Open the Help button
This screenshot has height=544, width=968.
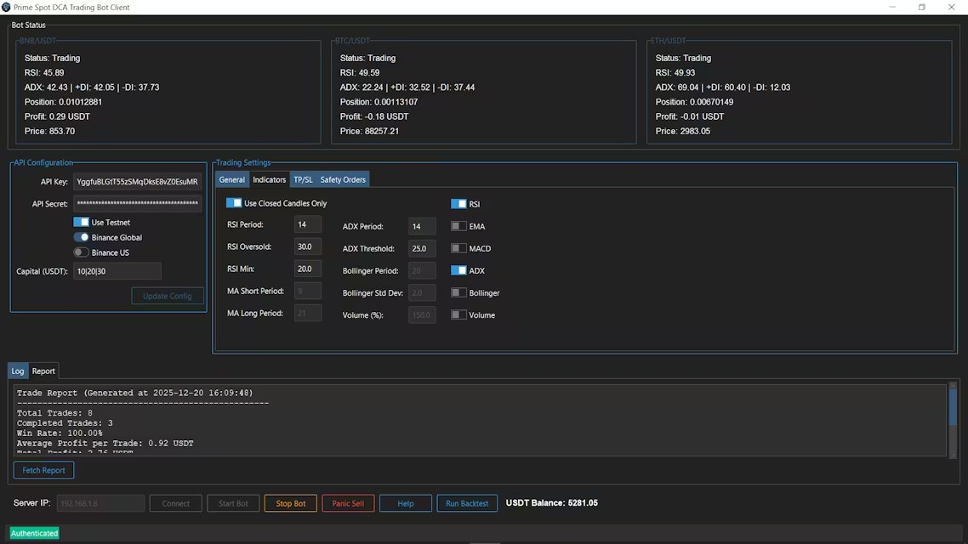(x=406, y=503)
